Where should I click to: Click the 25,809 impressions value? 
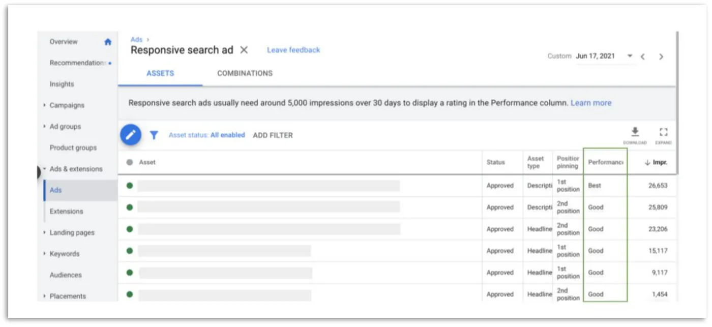(658, 207)
